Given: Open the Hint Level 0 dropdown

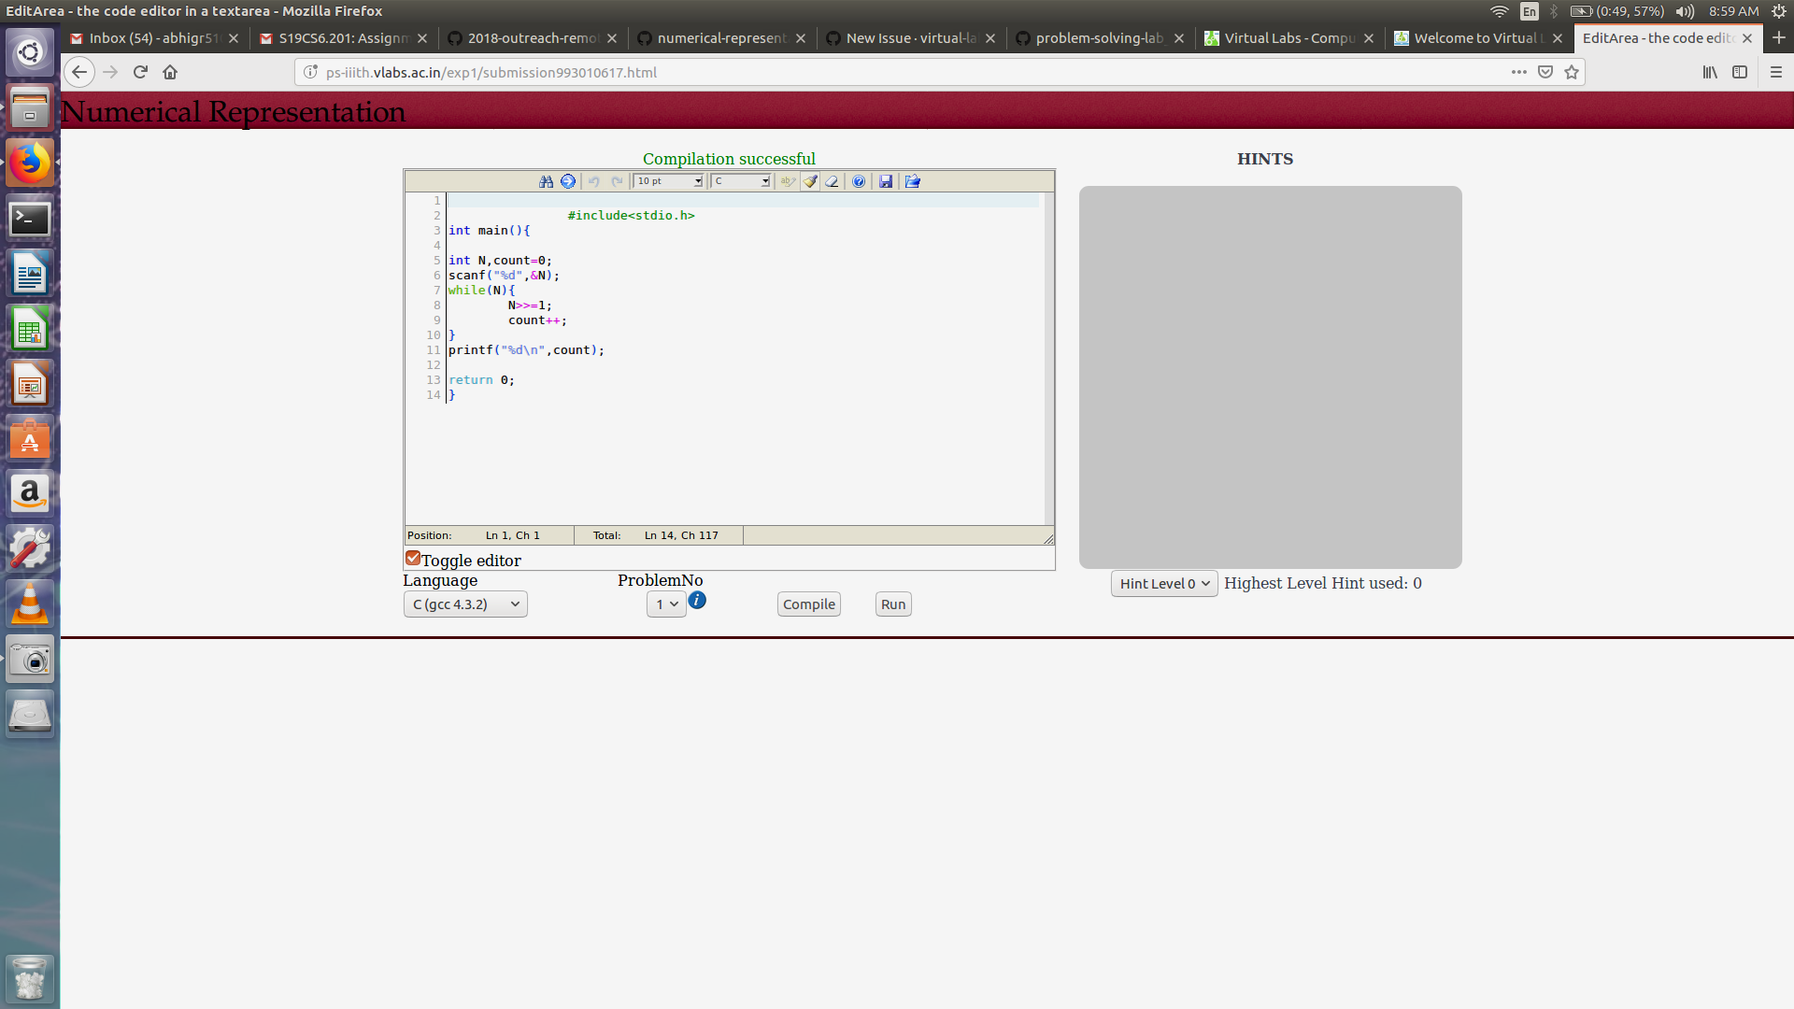Looking at the screenshot, I should 1163,583.
